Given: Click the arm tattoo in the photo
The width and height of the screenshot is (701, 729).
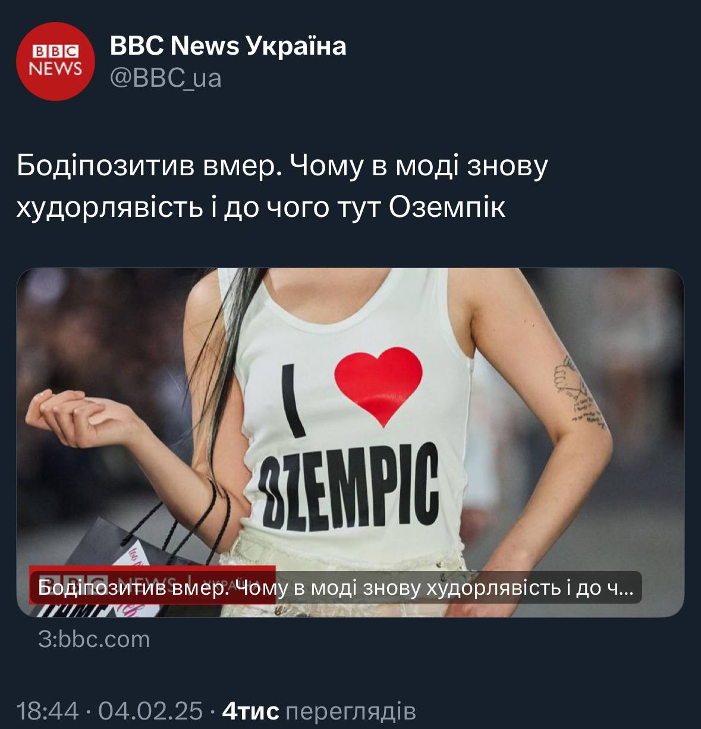Looking at the screenshot, I should (x=578, y=393).
